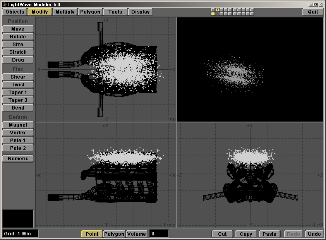Choose the Stretch tool
326x240 pixels.
(18, 52)
